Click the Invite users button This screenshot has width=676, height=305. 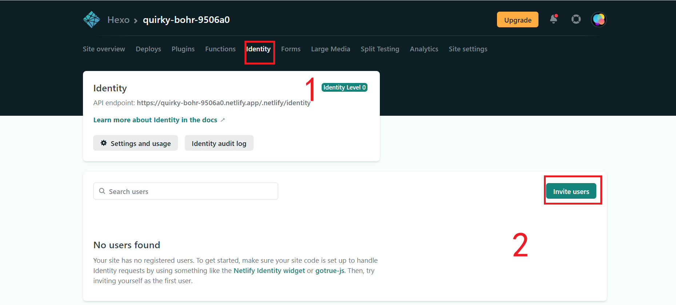click(x=571, y=191)
